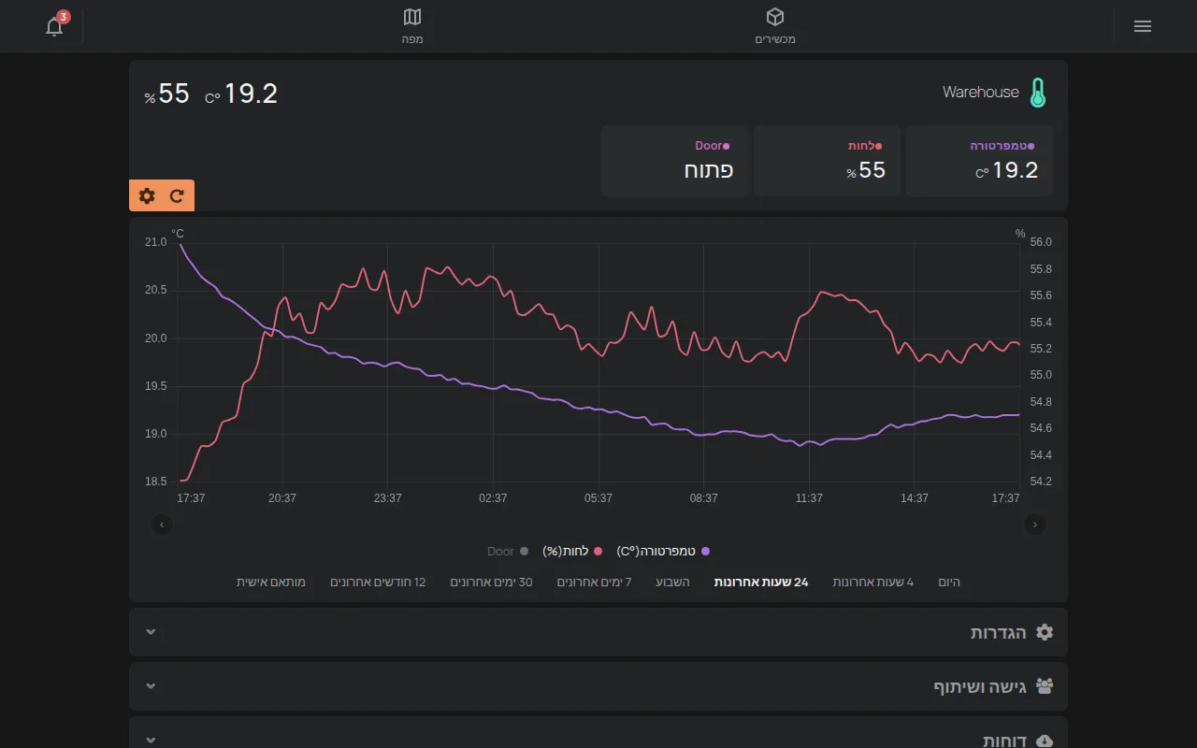Open the hamburger menu
This screenshot has height=748, width=1197.
tap(1143, 26)
